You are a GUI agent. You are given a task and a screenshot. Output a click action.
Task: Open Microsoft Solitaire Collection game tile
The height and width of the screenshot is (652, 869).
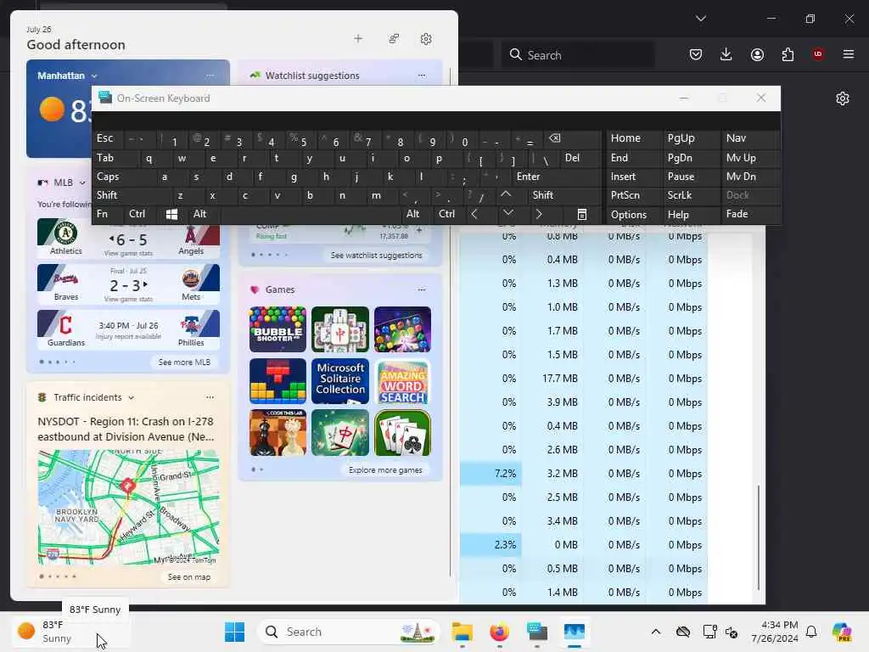pyautogui.click(x=340, y=381)
